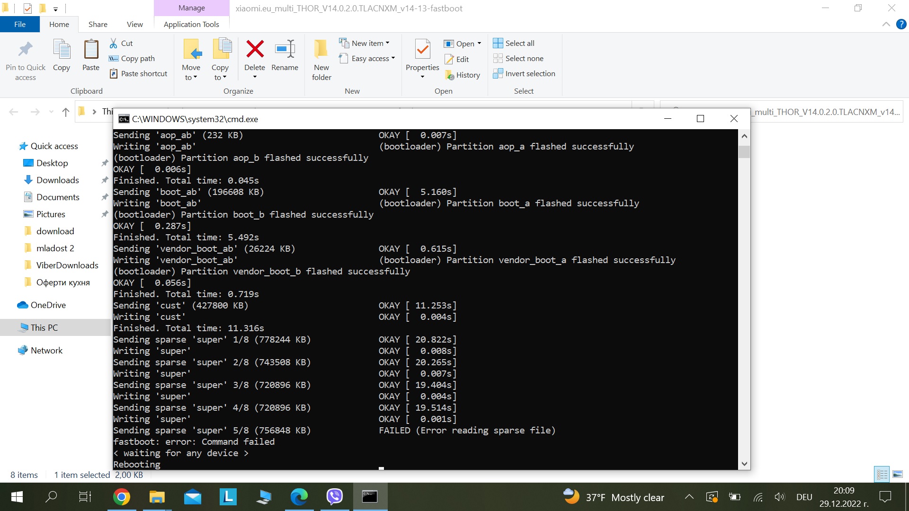Click the Edit icon in Open group
This screenshot has height=511, width=909.
coord(449,59)
